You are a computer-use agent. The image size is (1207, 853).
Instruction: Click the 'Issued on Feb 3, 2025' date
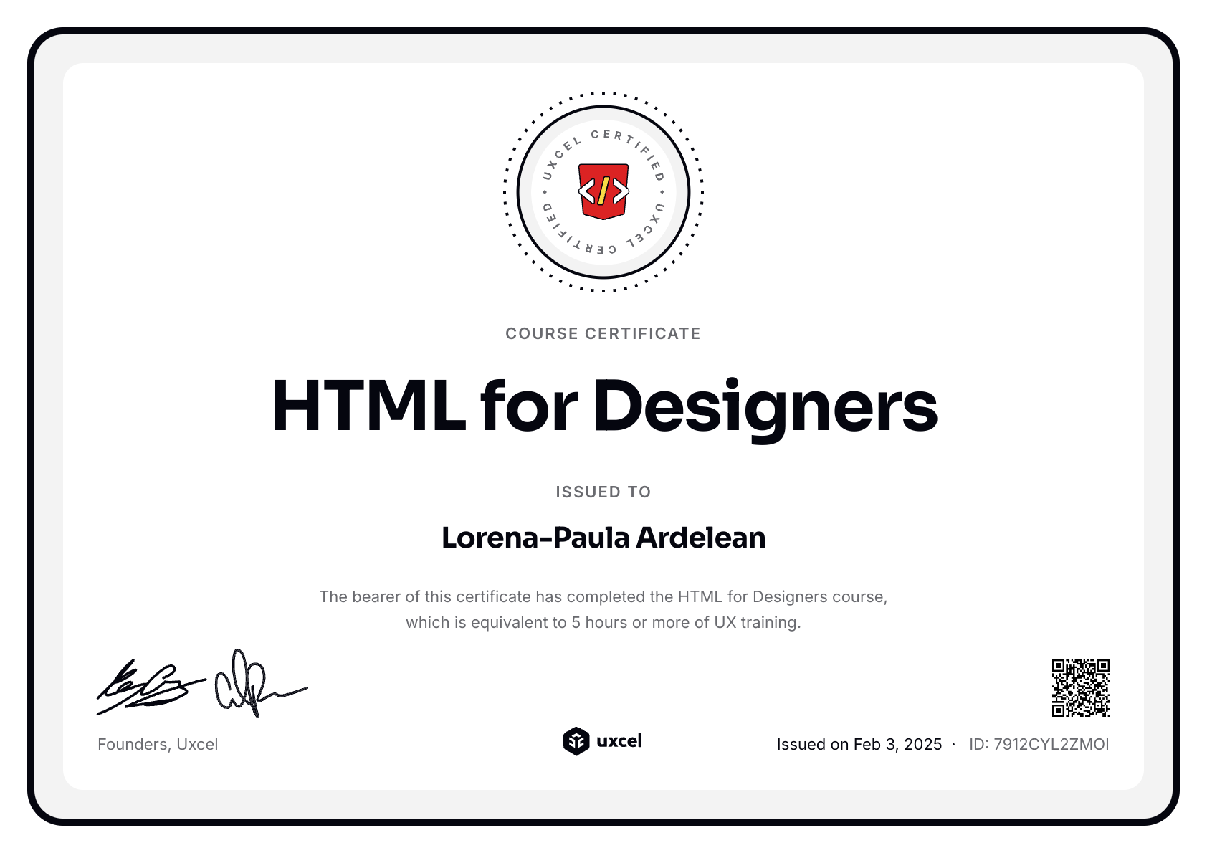[859, 744]
